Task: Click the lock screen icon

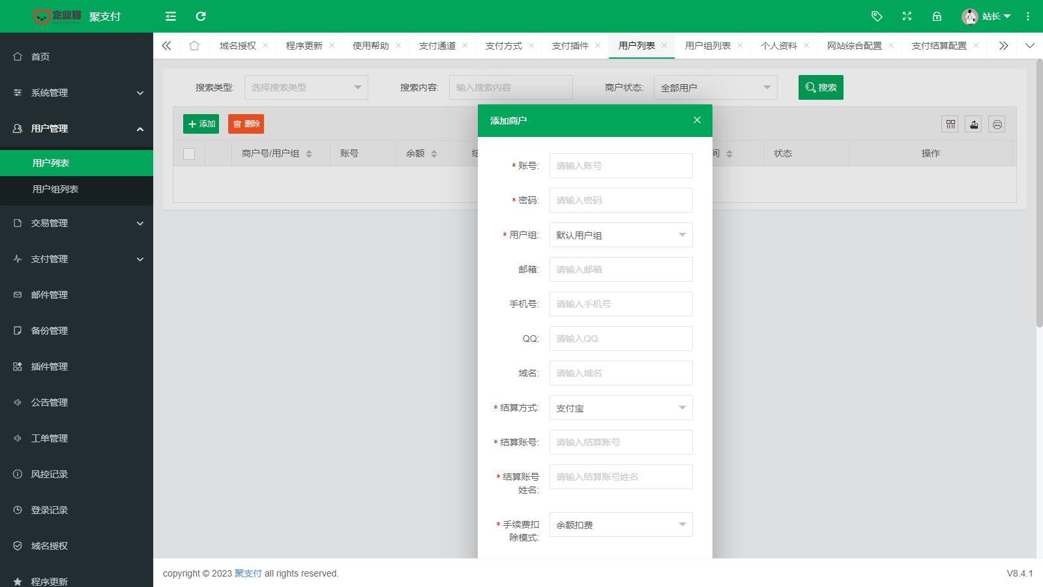Action: 937,16
